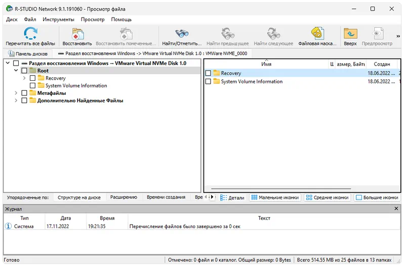The width and height of the screenshot is (405, 267).
Task: Collapse the Раздел восстановления Windows node
Action: pyautogui.click(x=8, y=63)
